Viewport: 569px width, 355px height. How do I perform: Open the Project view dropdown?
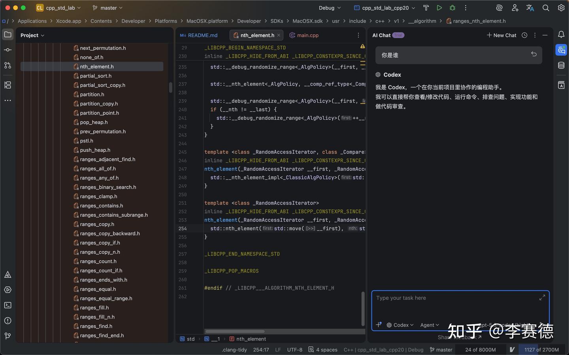[x=32, y=35]
